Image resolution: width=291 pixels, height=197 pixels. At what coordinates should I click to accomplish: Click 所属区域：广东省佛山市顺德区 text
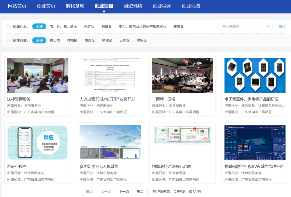[x=103, y=179]
